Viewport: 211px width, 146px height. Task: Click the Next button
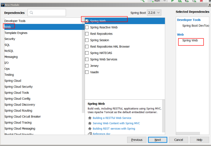point(158,140)
